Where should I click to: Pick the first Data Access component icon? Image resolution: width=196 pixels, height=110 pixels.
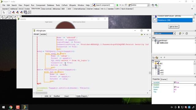pos(9,12)
